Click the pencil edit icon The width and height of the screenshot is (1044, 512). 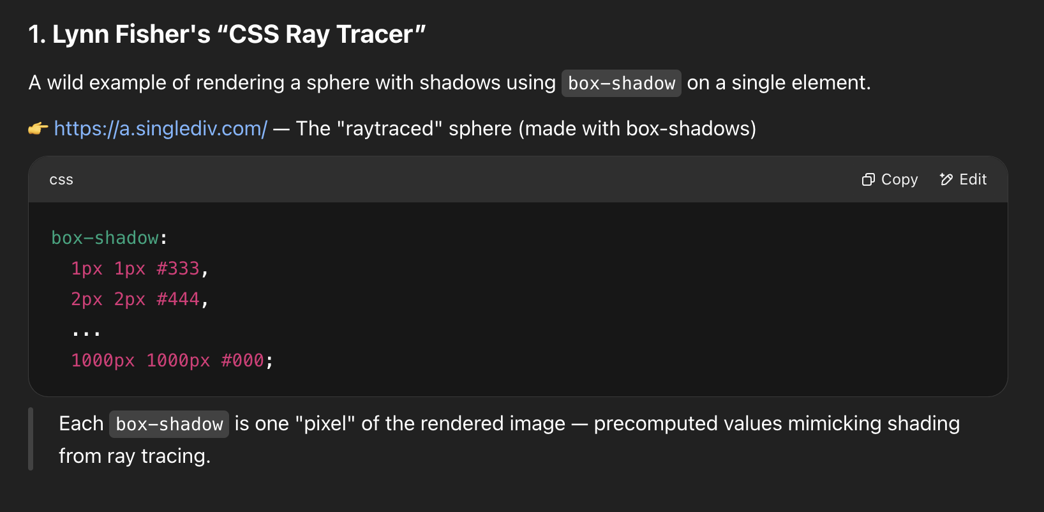946,180
